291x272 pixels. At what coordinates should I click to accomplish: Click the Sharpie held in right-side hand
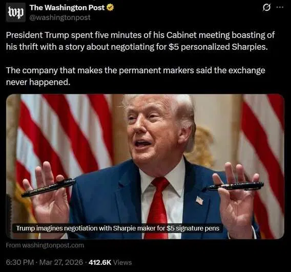[x=235, y=186]
